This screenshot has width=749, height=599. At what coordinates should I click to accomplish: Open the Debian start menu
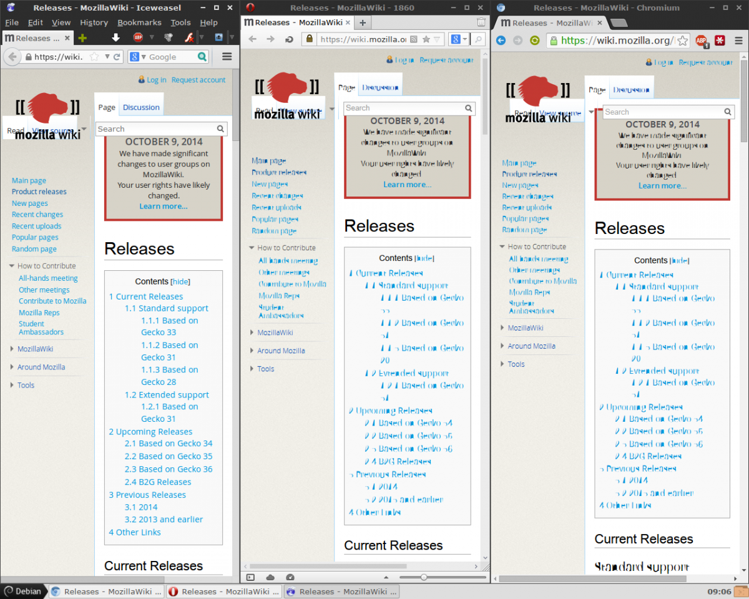pos(23,592)
